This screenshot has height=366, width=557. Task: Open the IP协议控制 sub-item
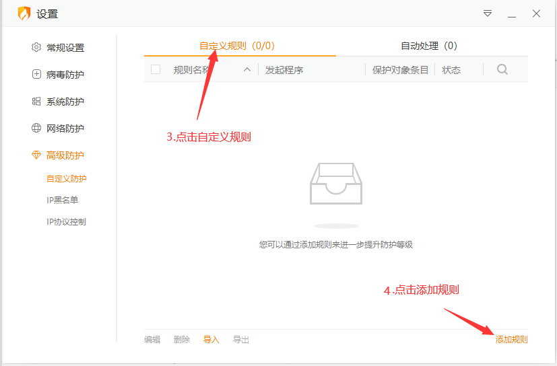[66, 222]
